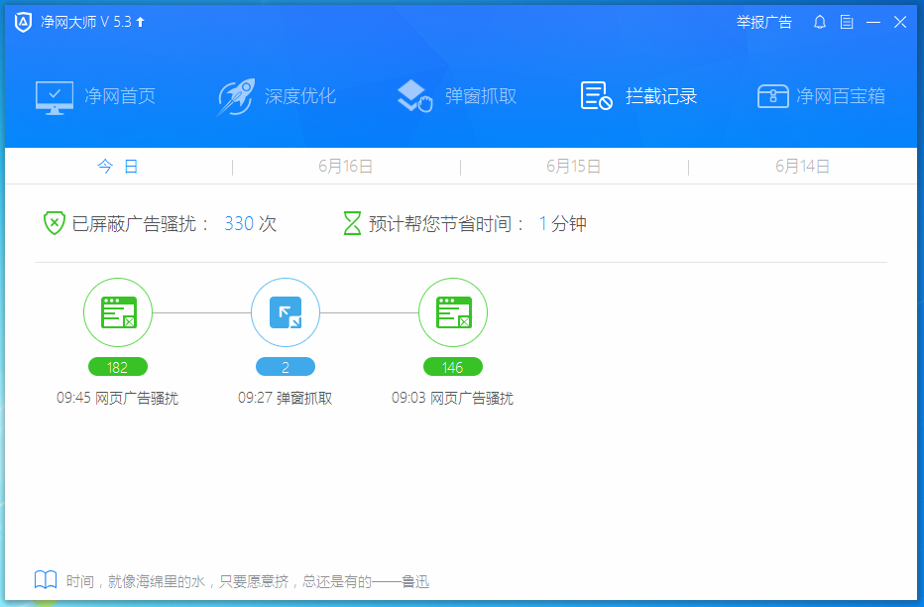Open 拦截记录 using the log icon

tap(595, 95)
